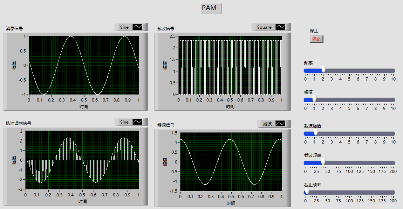Set 截止频率 slider at scale mark 100
This screenshot has height=209, width=403.
[x=349, y=192]
